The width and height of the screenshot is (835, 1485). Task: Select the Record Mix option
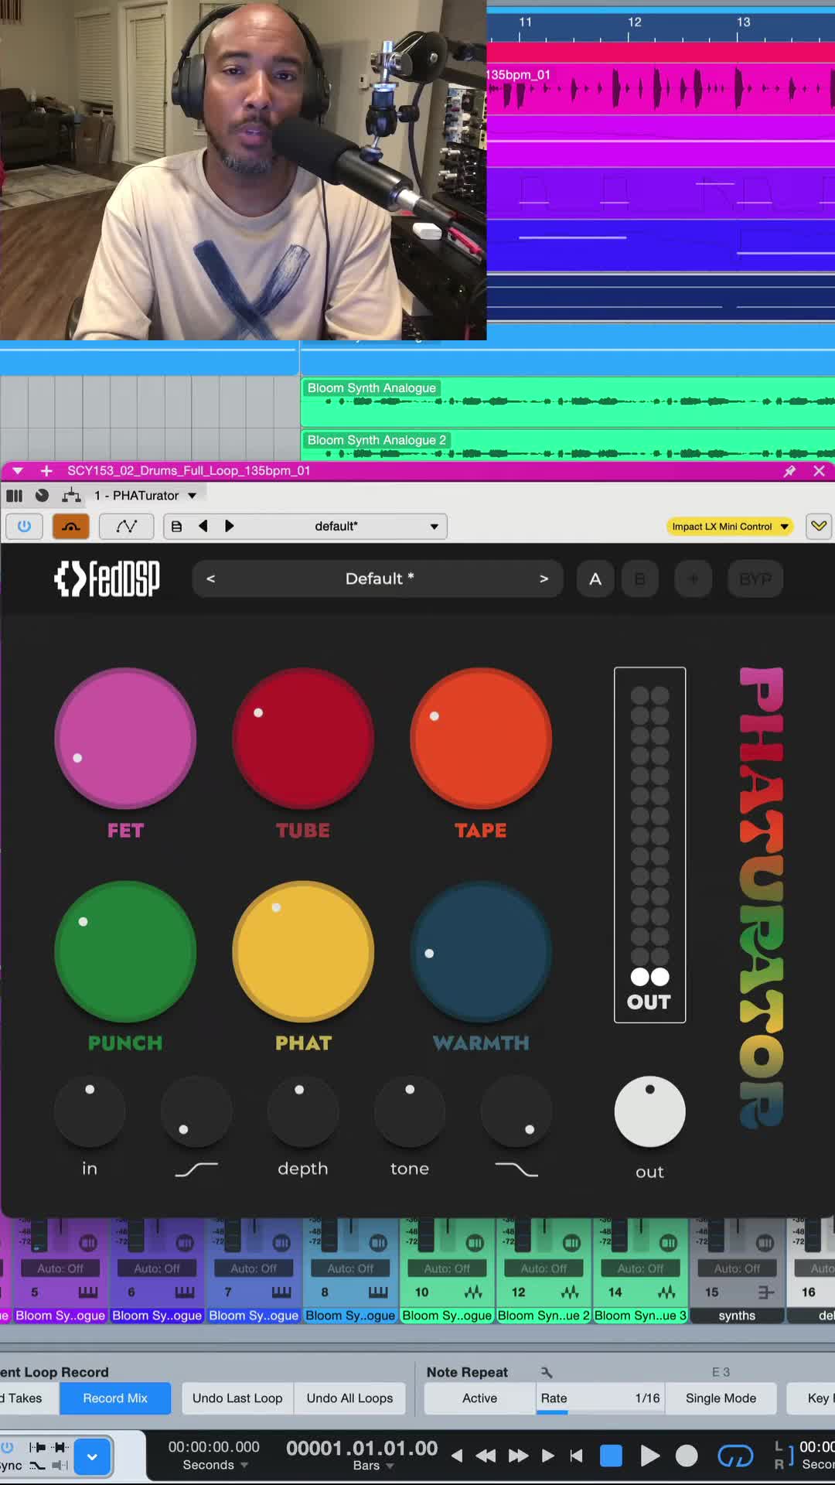(x=115, y=1398)
